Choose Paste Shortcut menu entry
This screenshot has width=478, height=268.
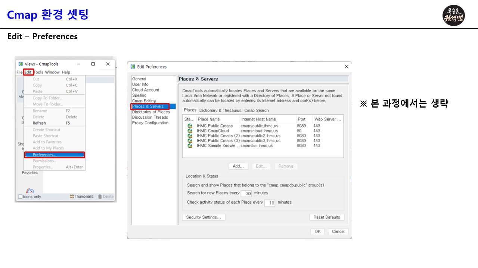click(55, 136)
